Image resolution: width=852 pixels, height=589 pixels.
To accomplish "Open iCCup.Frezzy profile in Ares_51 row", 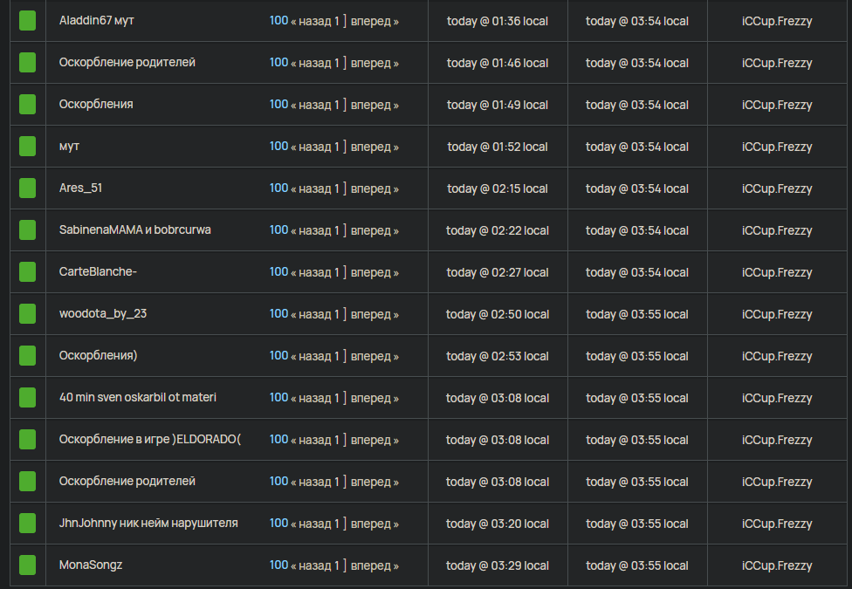I will pos(777,188).
